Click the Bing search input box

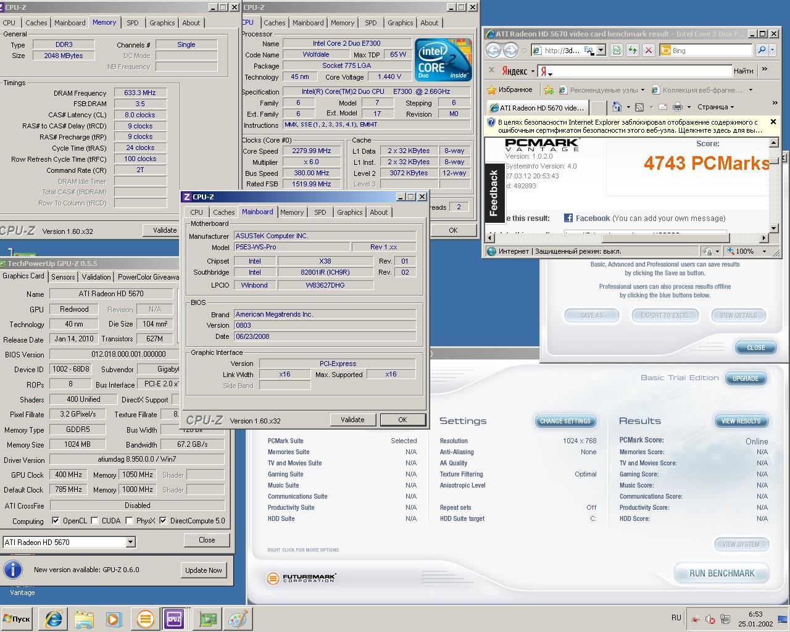705,50
